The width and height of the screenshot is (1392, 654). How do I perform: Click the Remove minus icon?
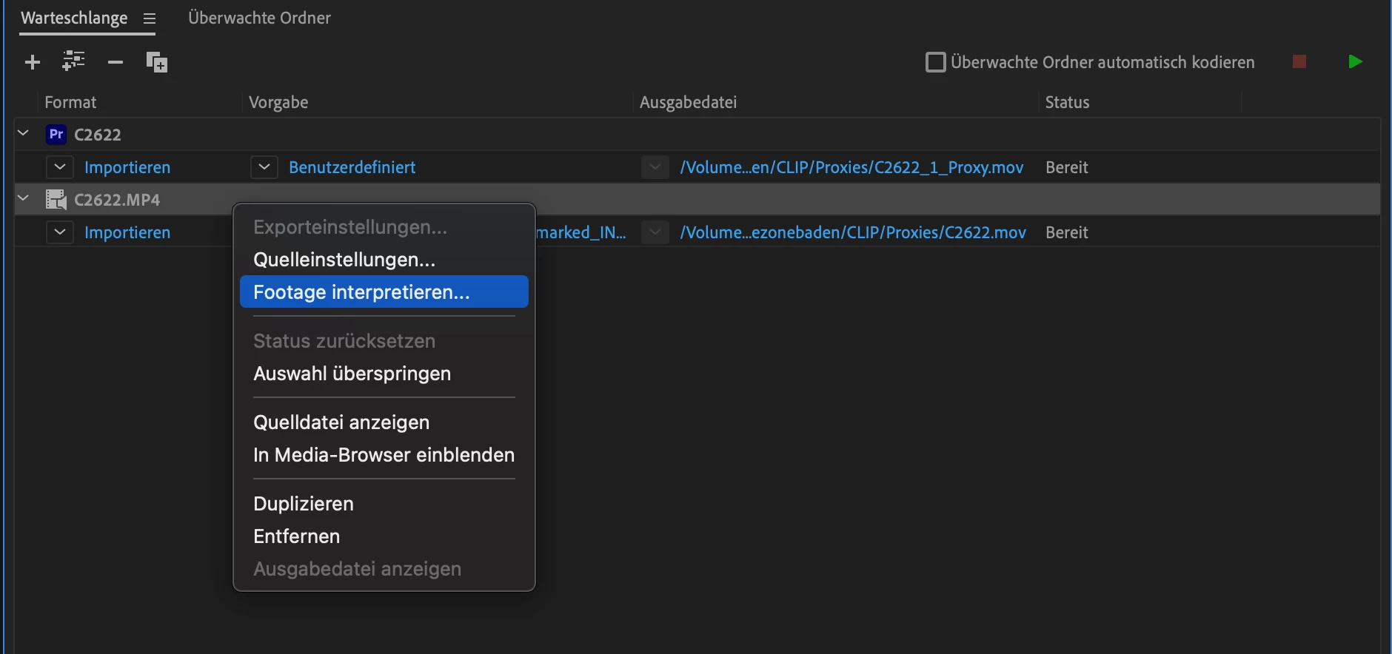click(116, 62)
